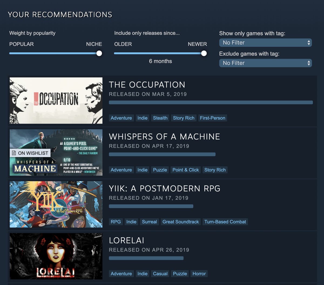The width and height of the screenshot is (324, 285).
Task: Click the POPULAR slider label
Action: (22, 44)
